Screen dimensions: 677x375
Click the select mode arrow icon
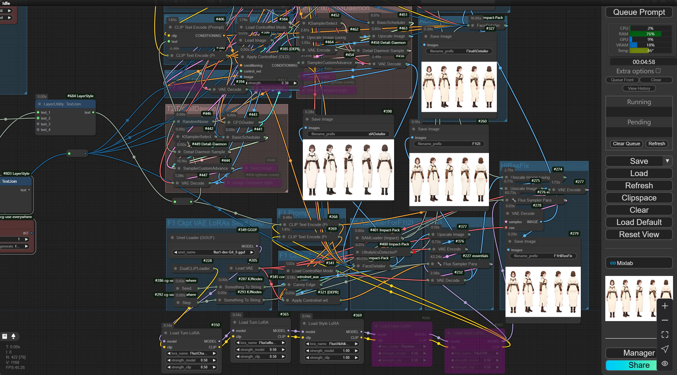[x=665, y=349]
